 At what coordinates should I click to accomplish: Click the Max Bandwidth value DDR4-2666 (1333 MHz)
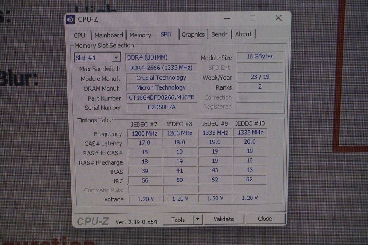click(161, 68)
